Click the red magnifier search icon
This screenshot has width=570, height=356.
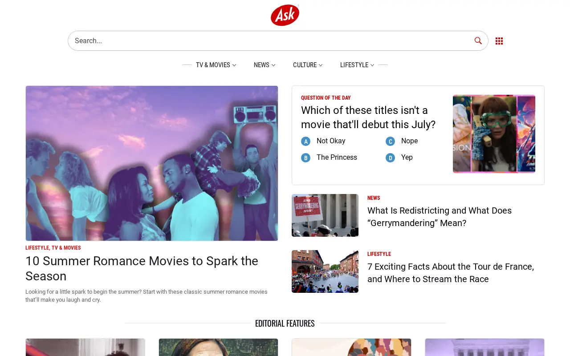point(478,40)
